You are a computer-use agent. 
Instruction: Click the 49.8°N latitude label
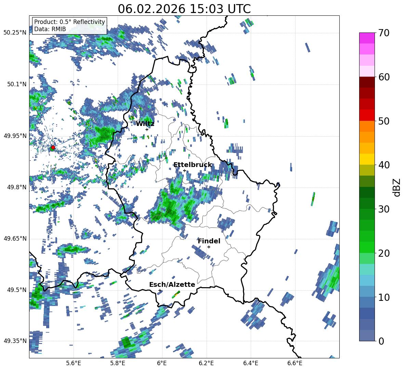pyautogui.click(x=17, y=187)
